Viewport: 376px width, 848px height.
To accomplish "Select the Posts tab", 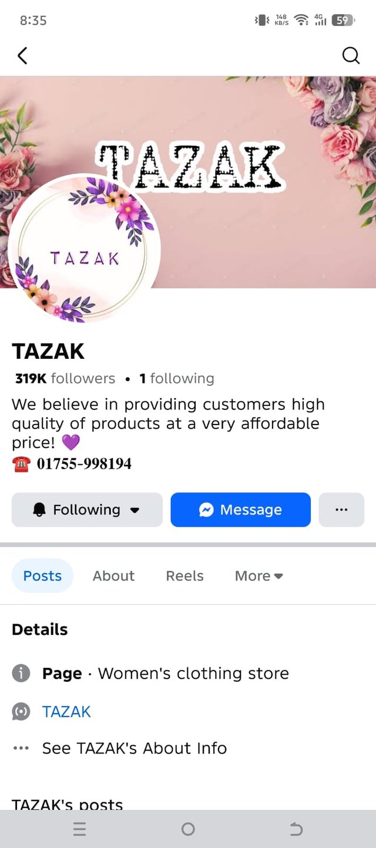I will coord(42,576).
